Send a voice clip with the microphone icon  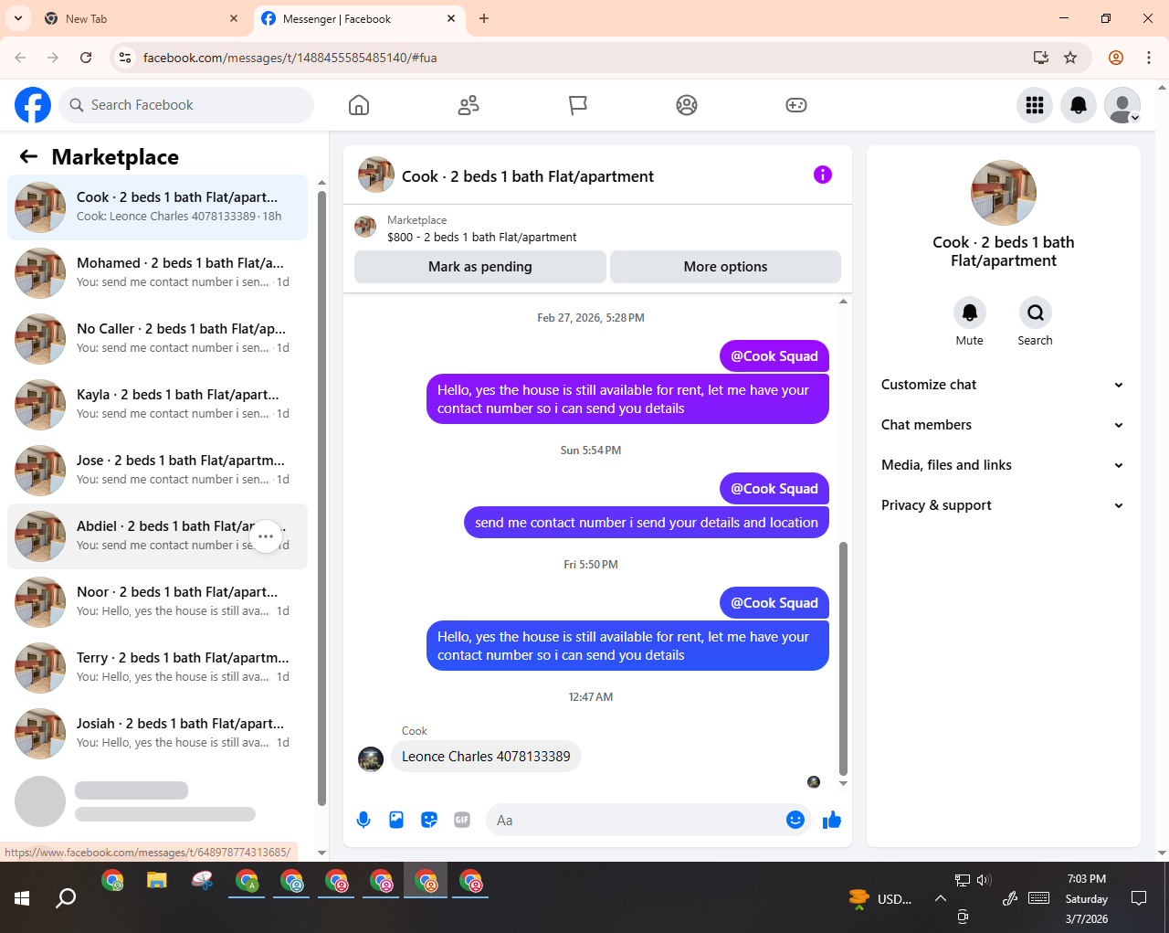click(363, 820)
